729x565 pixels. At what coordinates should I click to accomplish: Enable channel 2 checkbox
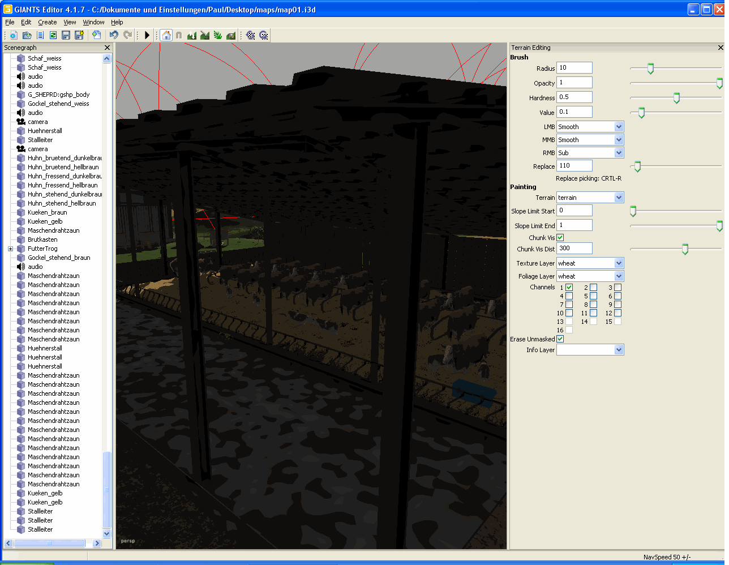[593, 288]
